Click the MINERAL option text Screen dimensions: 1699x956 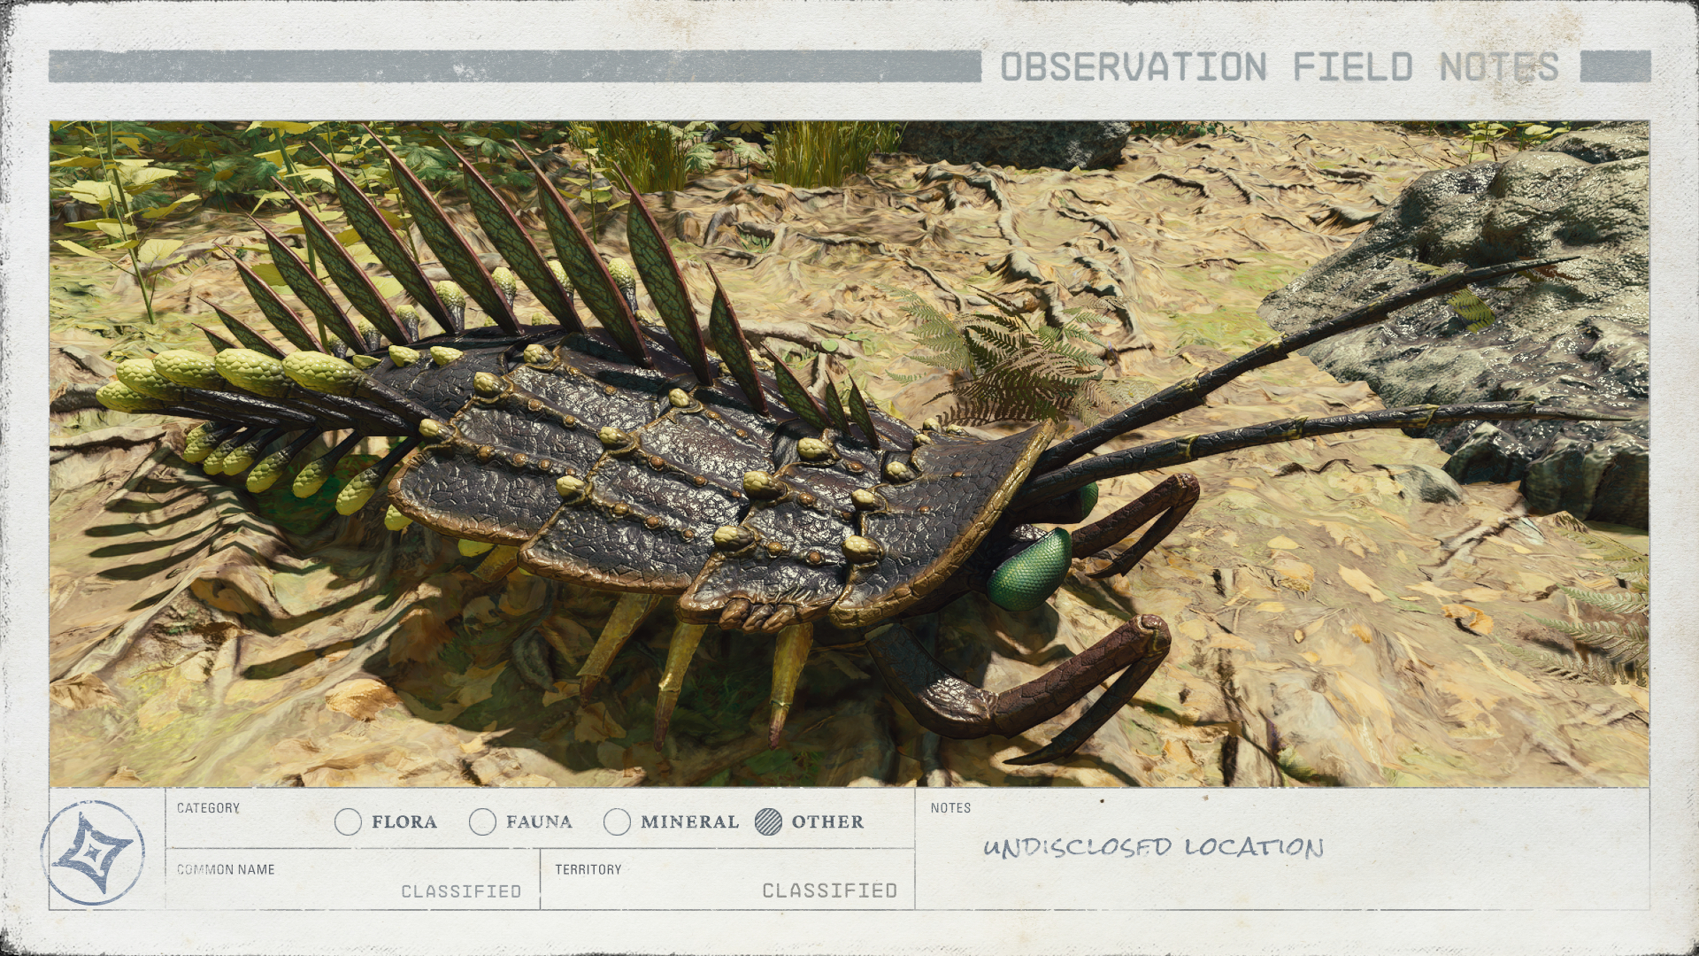coord(689,822)
